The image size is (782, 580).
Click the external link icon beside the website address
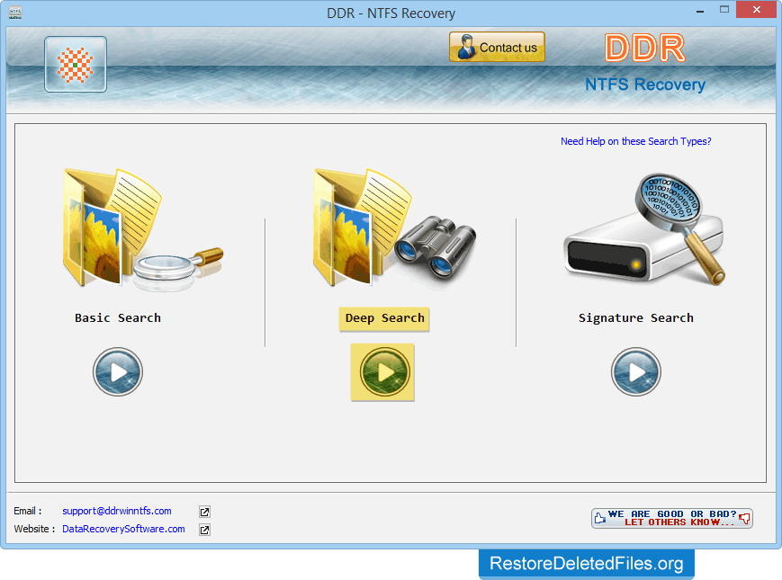tap(204, 530)
